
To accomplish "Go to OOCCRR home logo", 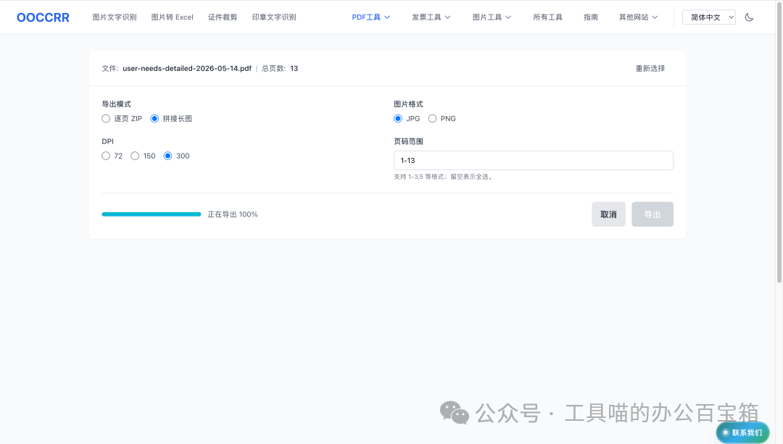I will click(43, 17).
